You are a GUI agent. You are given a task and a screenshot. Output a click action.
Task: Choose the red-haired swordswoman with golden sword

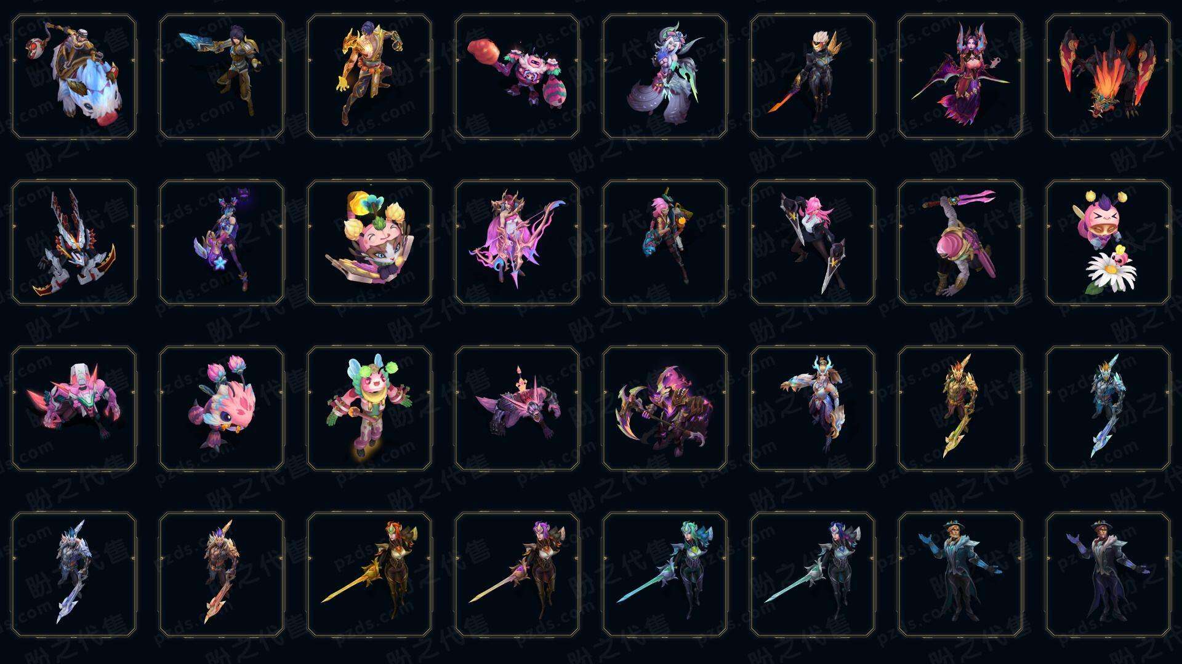(369, 575)
